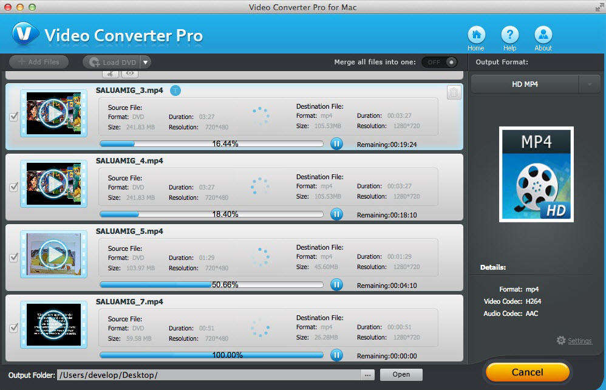
Task: Open the HD MP4 output format dropdown arrow
Action: click(x=590, y=84)
